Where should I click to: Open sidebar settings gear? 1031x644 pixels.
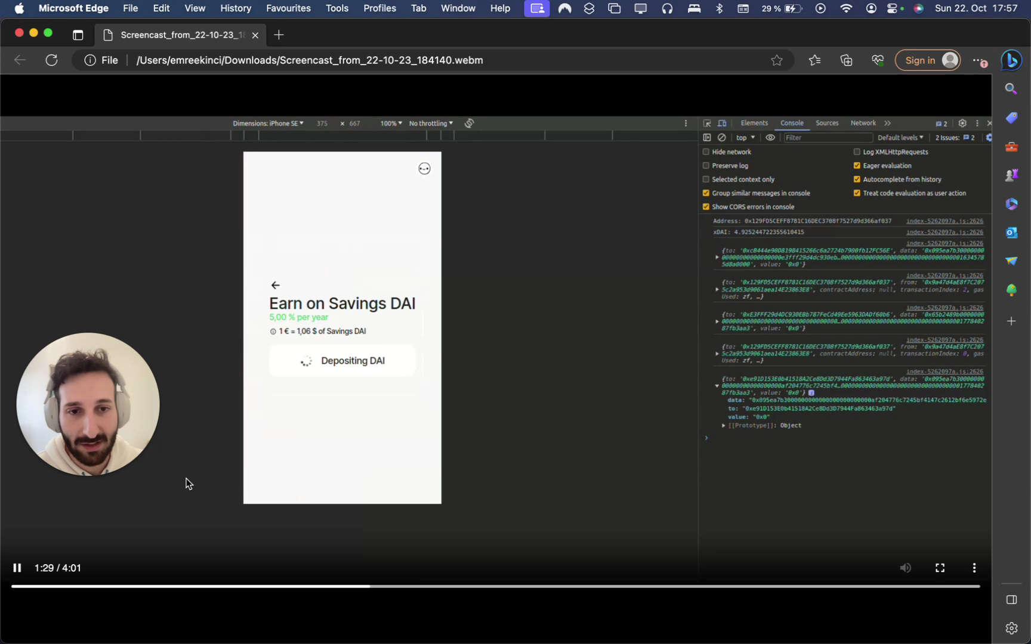pos(1011,628)
